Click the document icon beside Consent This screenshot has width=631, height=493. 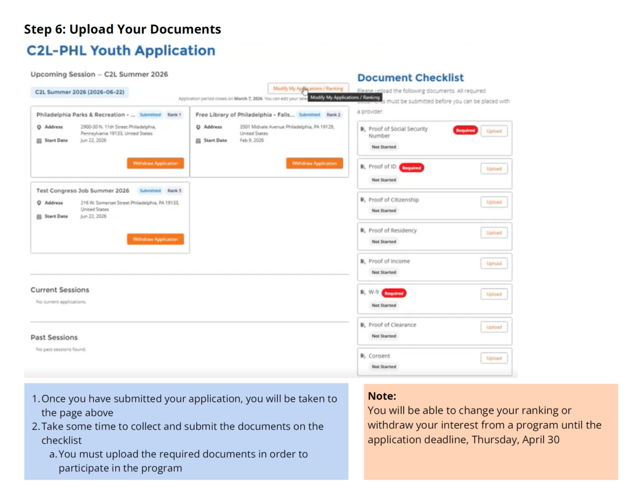tap(363, 356)
